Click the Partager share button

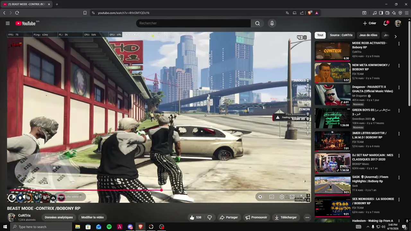(229, 217)
